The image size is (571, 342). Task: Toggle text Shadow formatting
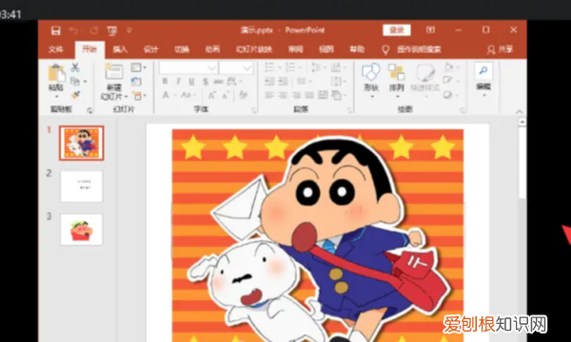pyautogui.click(x=206, y=82)
